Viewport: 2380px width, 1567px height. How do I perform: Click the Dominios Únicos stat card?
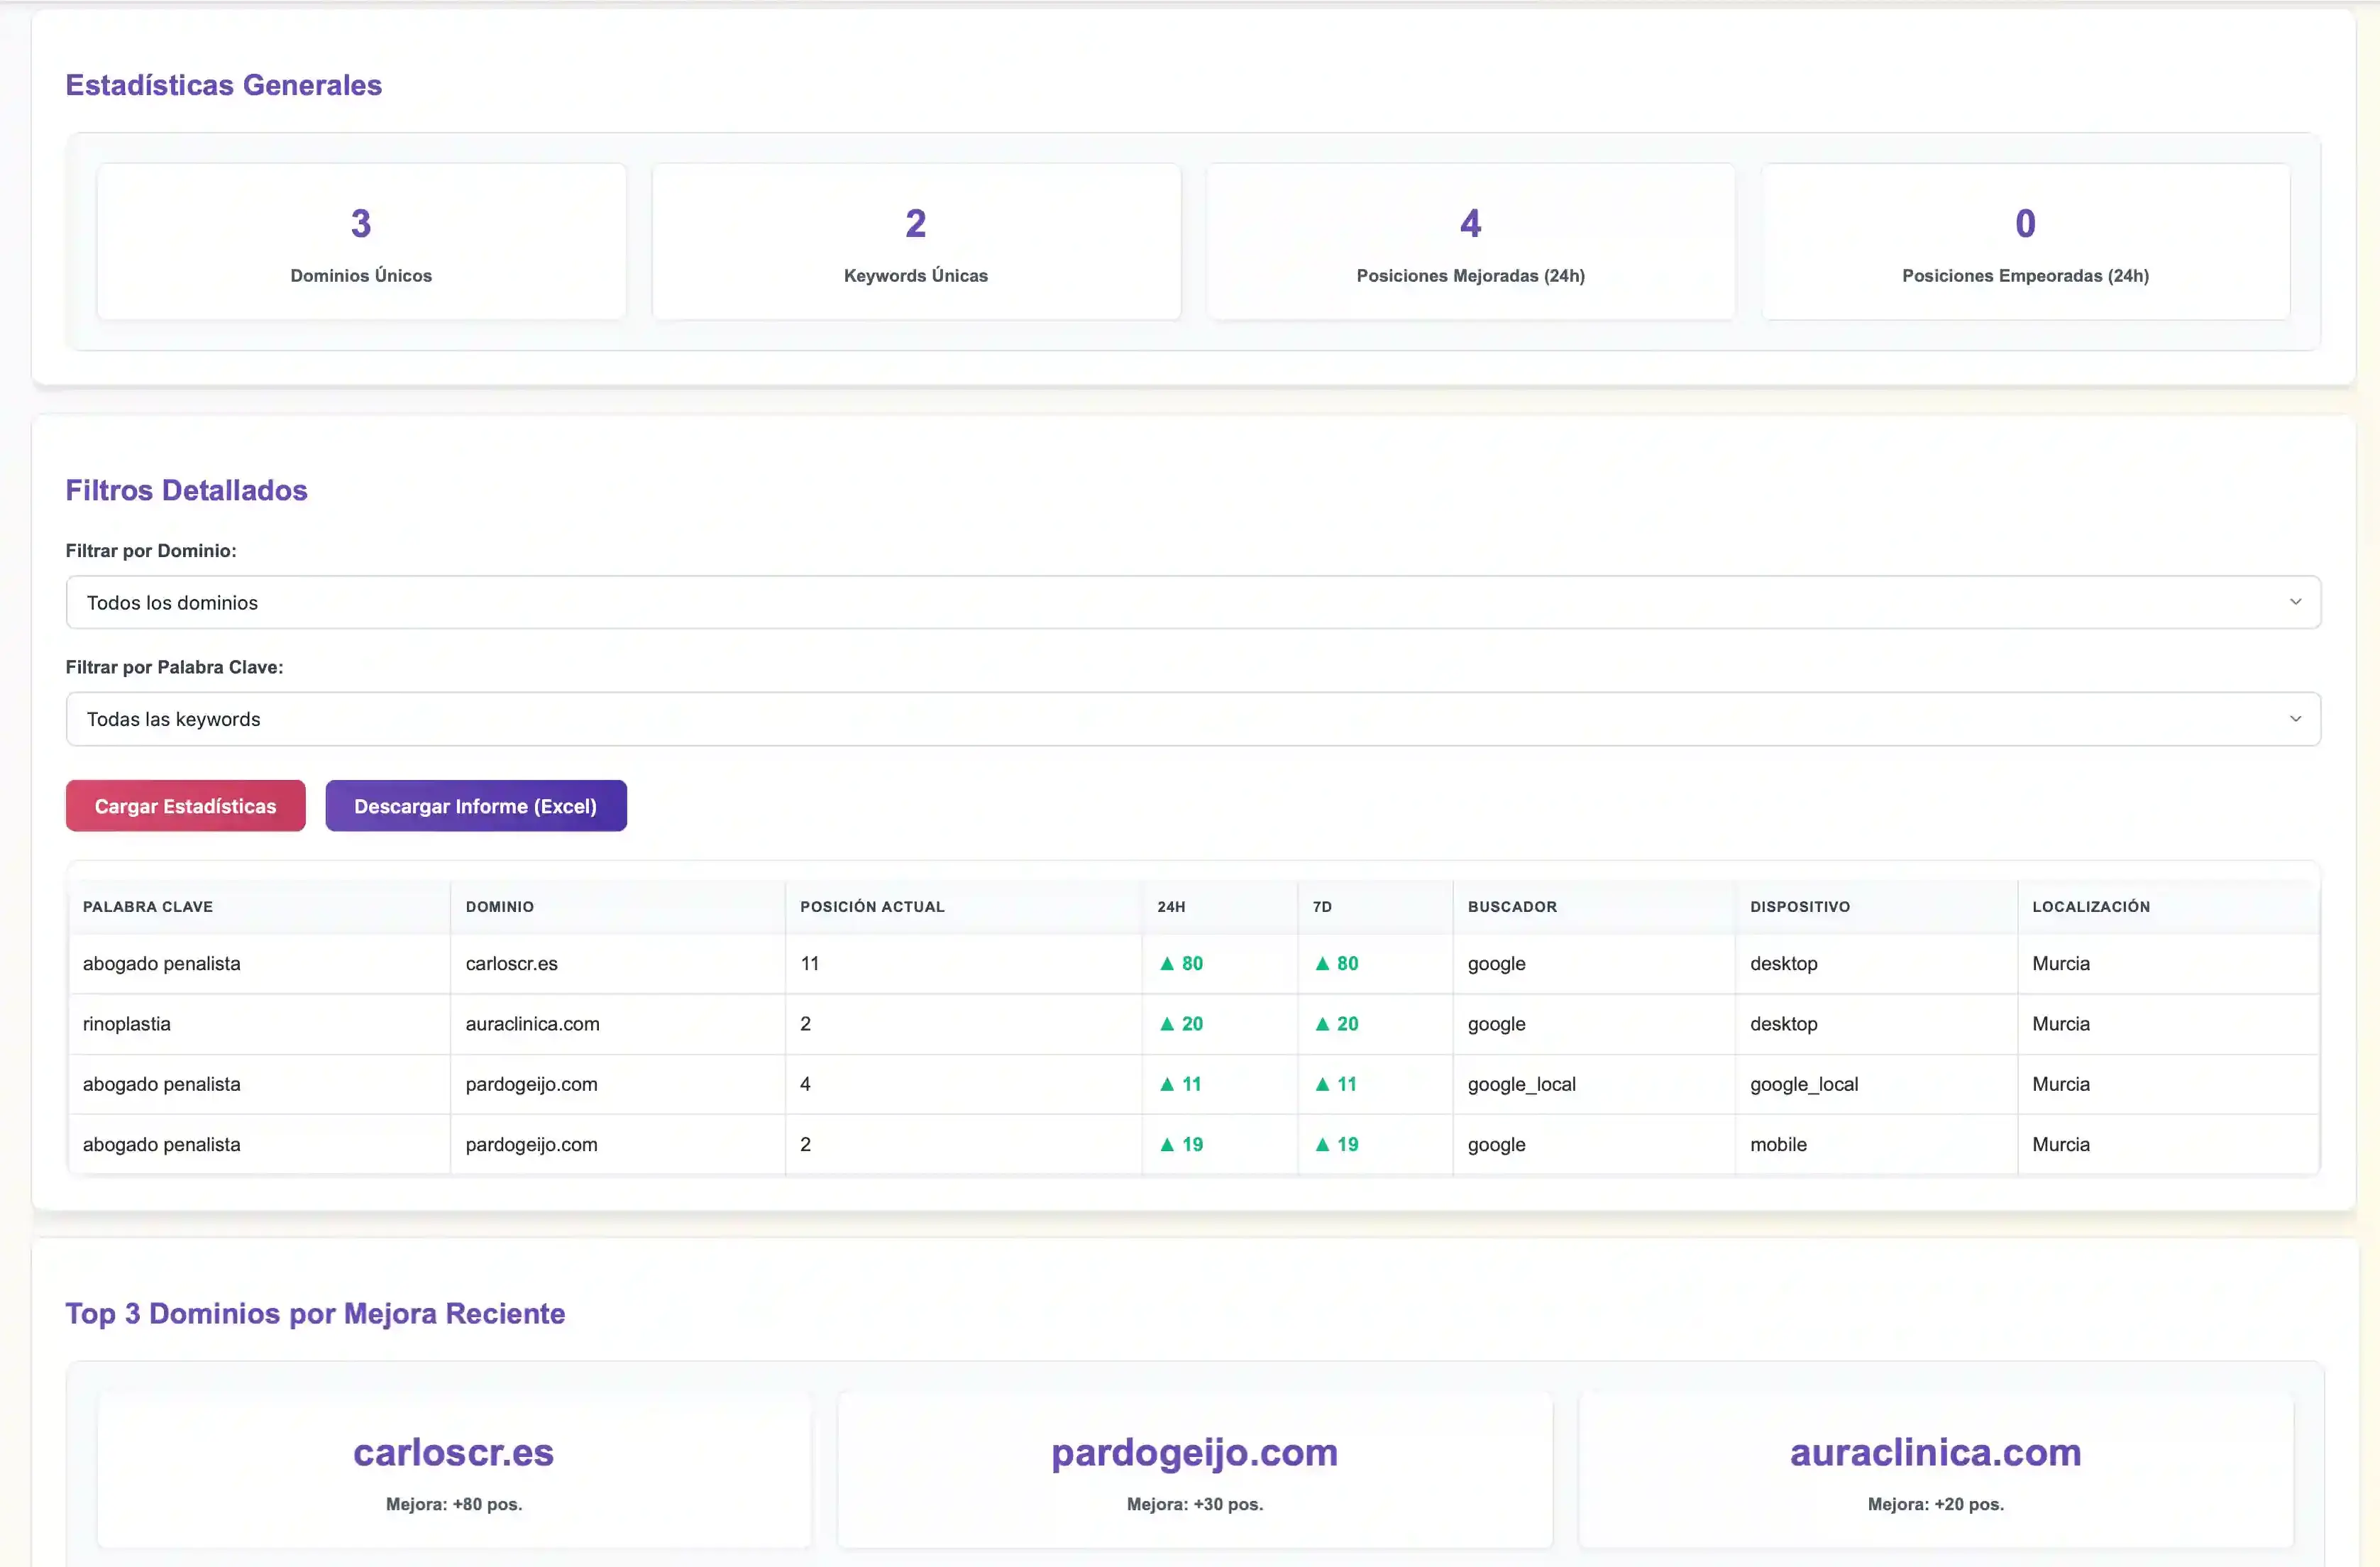[360, 241]
